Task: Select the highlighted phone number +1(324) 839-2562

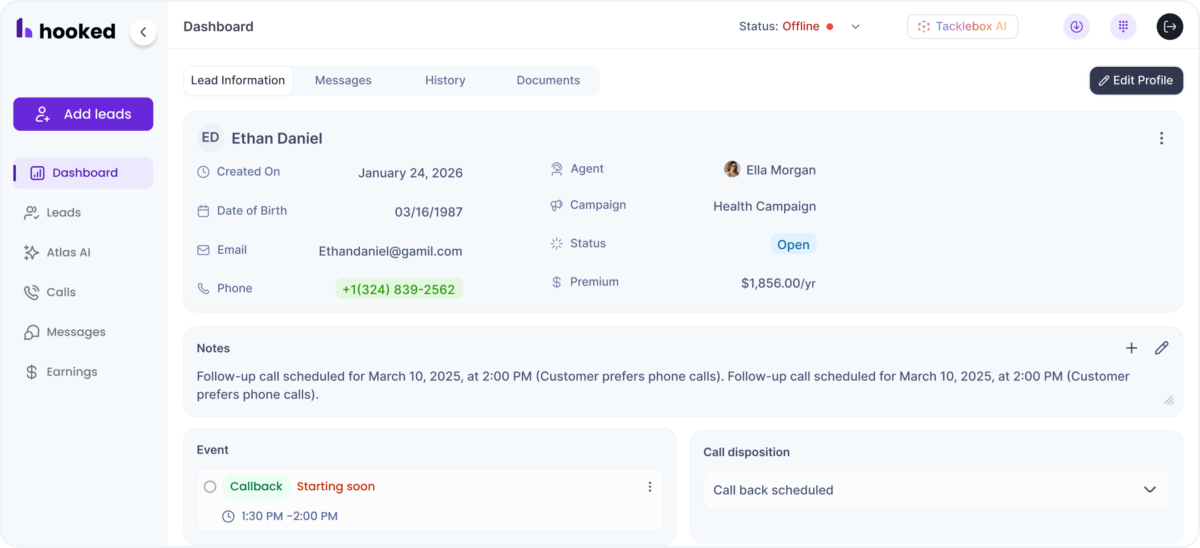Action: click(398, 289)
